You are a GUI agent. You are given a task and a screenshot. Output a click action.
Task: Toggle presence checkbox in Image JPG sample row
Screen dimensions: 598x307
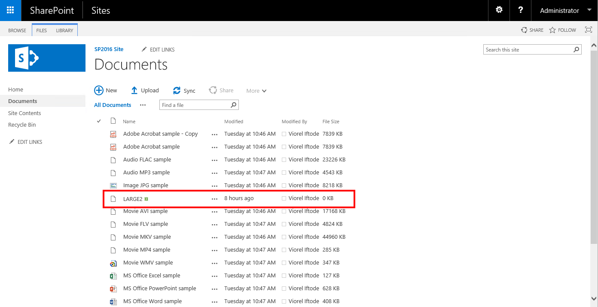pos(284,185)
